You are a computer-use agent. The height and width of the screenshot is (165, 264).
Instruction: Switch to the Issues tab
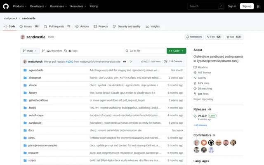[29, 26]
